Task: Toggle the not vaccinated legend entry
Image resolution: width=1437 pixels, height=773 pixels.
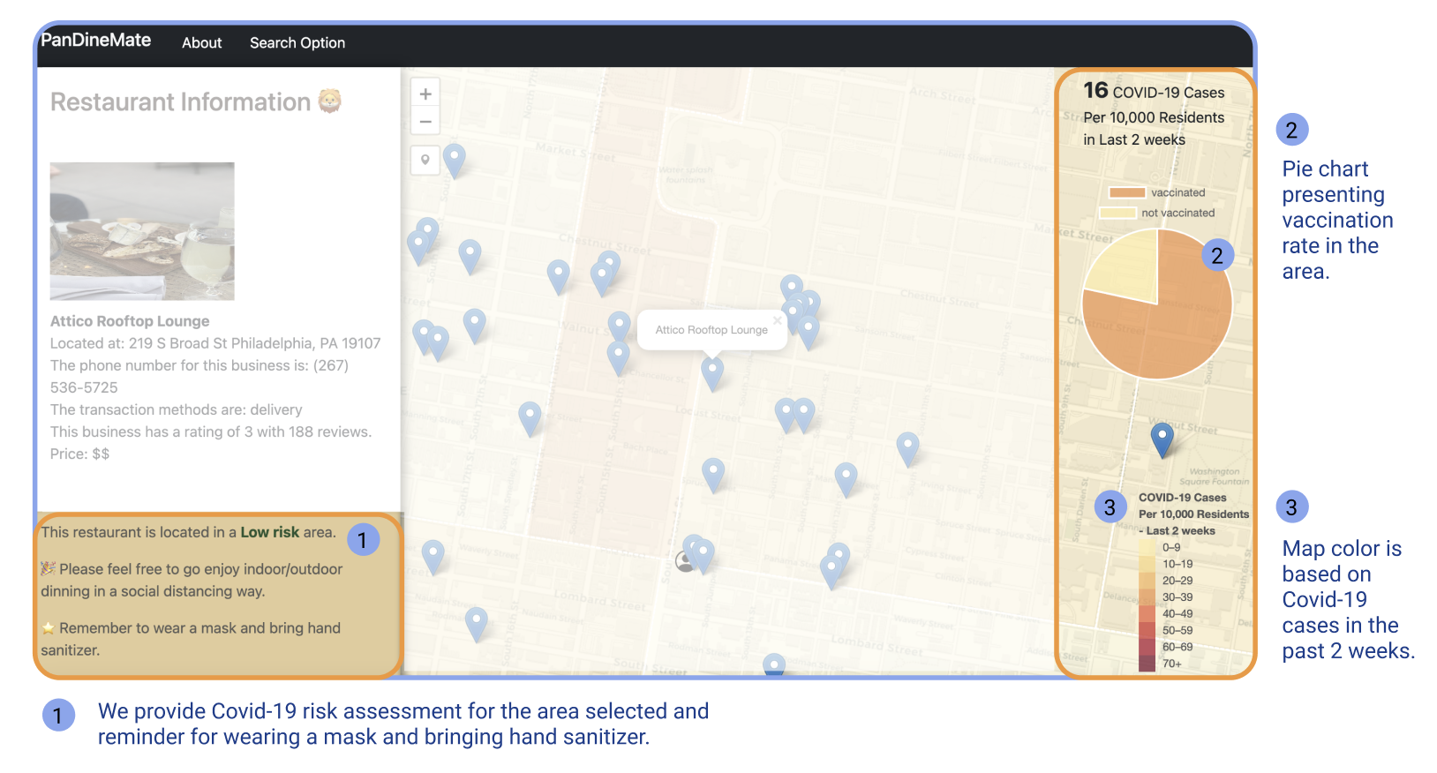Action: pyautogui.click(x=1117, y=213)
